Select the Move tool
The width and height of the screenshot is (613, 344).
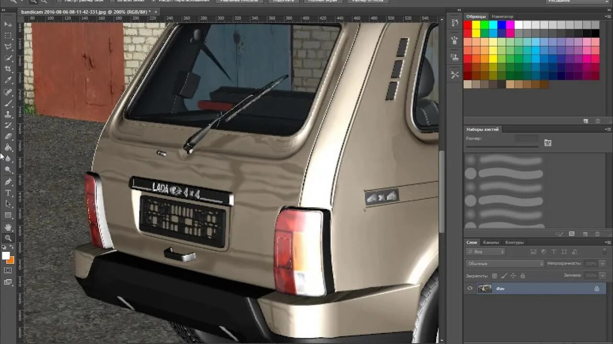(8, 24)
